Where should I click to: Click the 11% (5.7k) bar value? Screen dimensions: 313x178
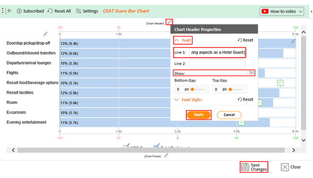point(69,123)
